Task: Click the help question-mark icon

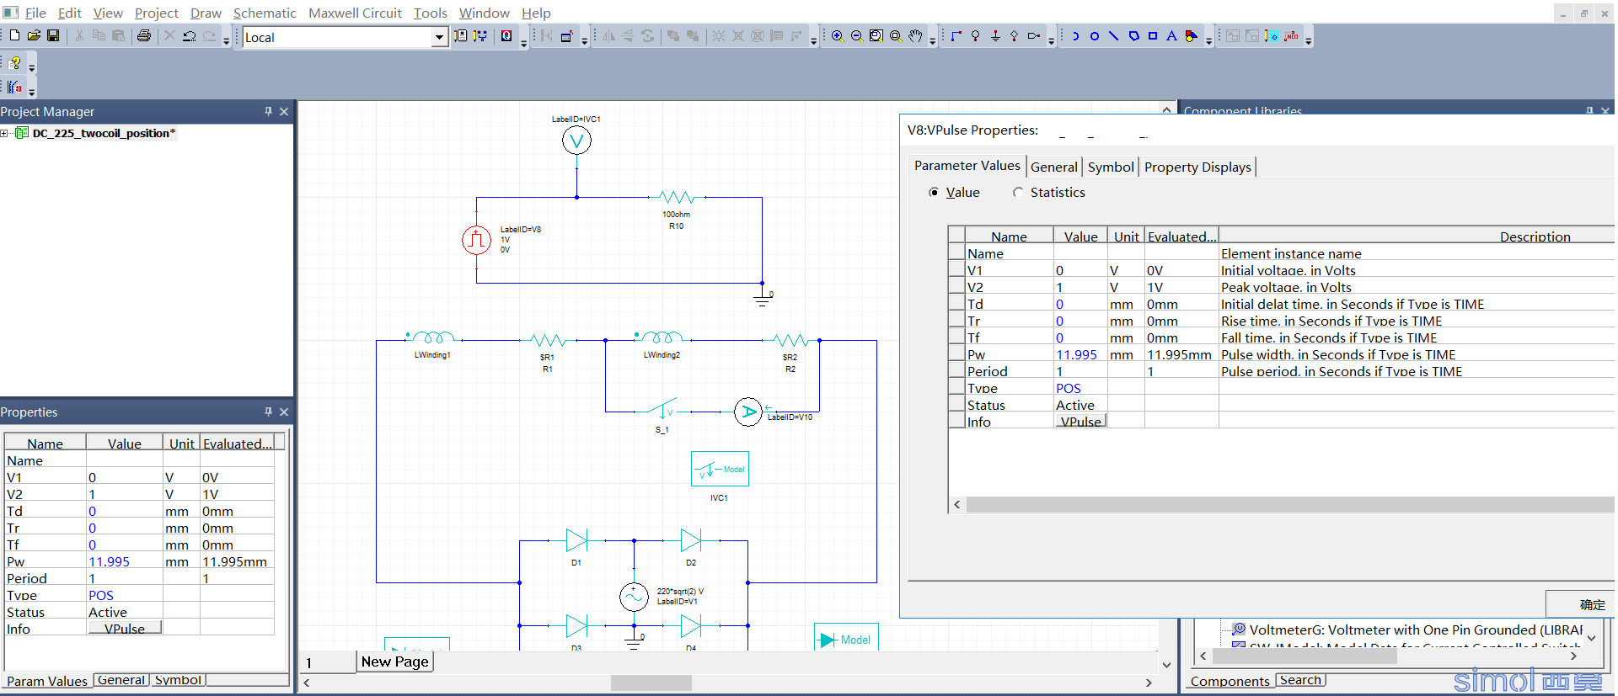Action: click(15, 63)
